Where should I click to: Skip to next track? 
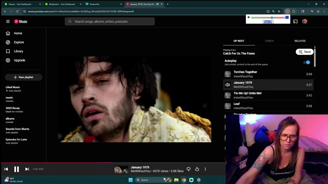click(x=27, y=169)
